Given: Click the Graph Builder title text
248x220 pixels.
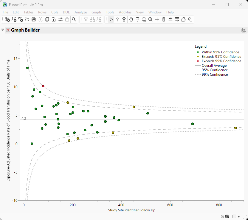Looking at the screenshot, I should click(x=25, y=30).
